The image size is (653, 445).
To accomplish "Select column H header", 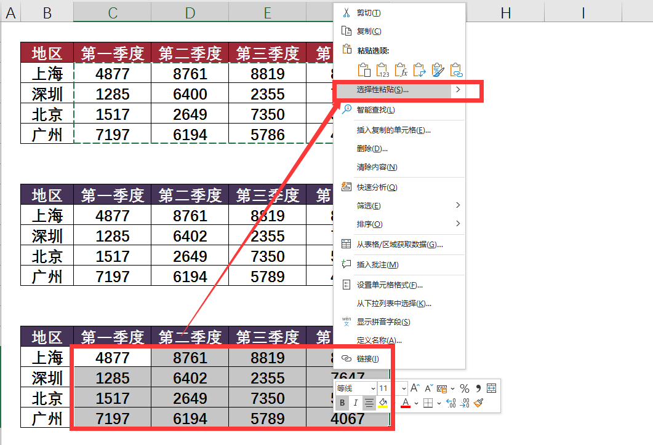I will pos(505,12).
